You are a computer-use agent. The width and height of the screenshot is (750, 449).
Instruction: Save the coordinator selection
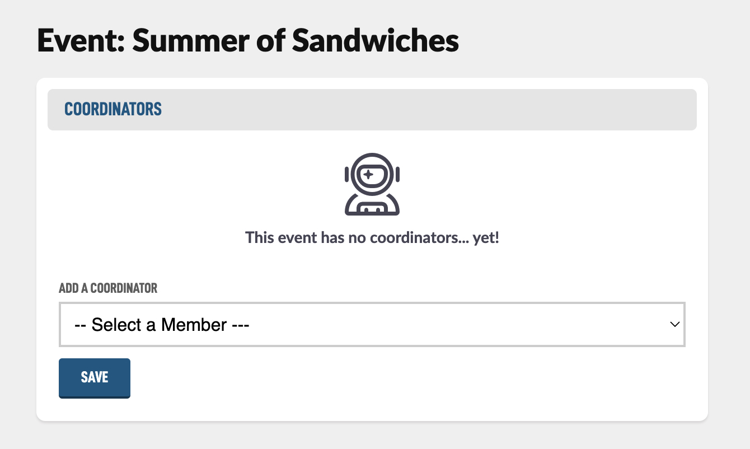(95, 378)
